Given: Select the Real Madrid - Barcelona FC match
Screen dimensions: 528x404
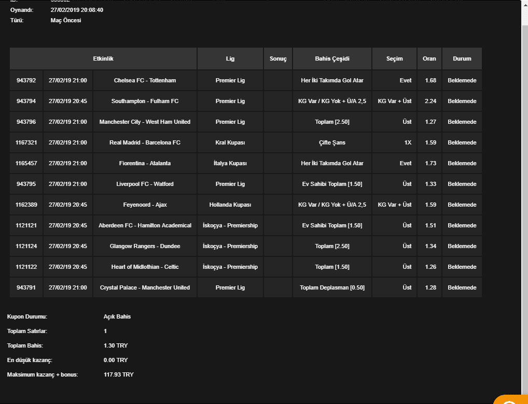Looking at the screenshot, I should point(145,142).
